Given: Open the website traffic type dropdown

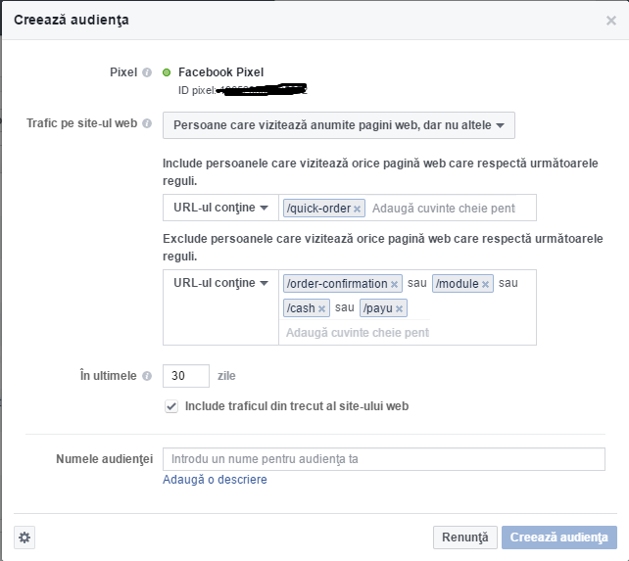Looking at the screenshot, I should (338, 125).
